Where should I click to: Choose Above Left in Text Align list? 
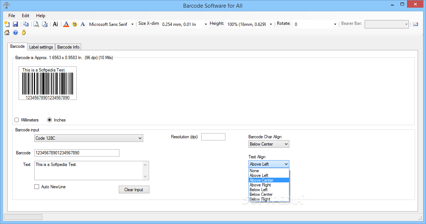[269, 175]
